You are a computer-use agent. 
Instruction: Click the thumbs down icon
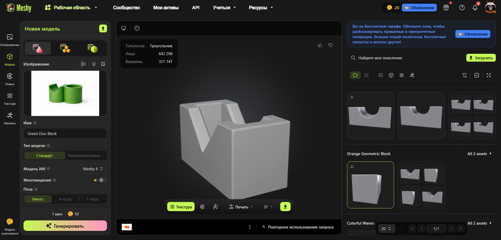point(331,45)
